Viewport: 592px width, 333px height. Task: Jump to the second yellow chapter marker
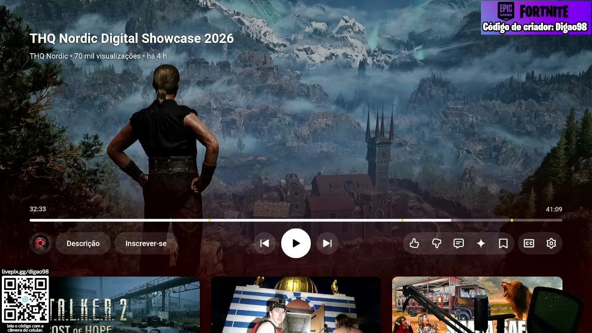click(x=402, y=220)
